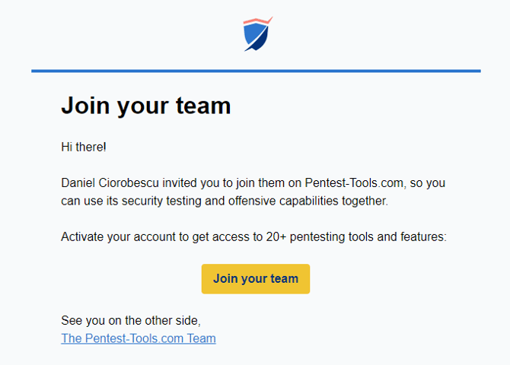Select the name Daniel Ciorobescu
This screenshot has width=510, height=365.
110,183
